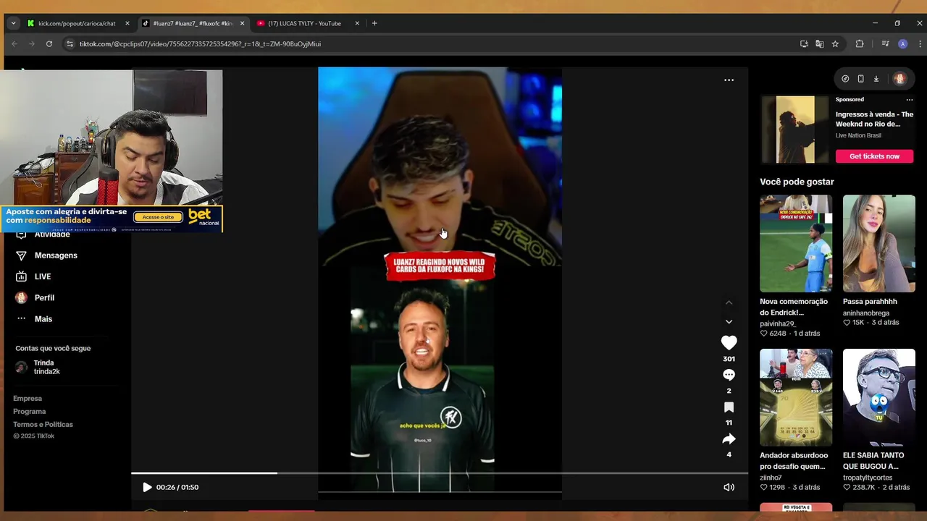This screenshot has height=521, width=927.
Task: Open the Programa footer link
Action: point(29,412)
